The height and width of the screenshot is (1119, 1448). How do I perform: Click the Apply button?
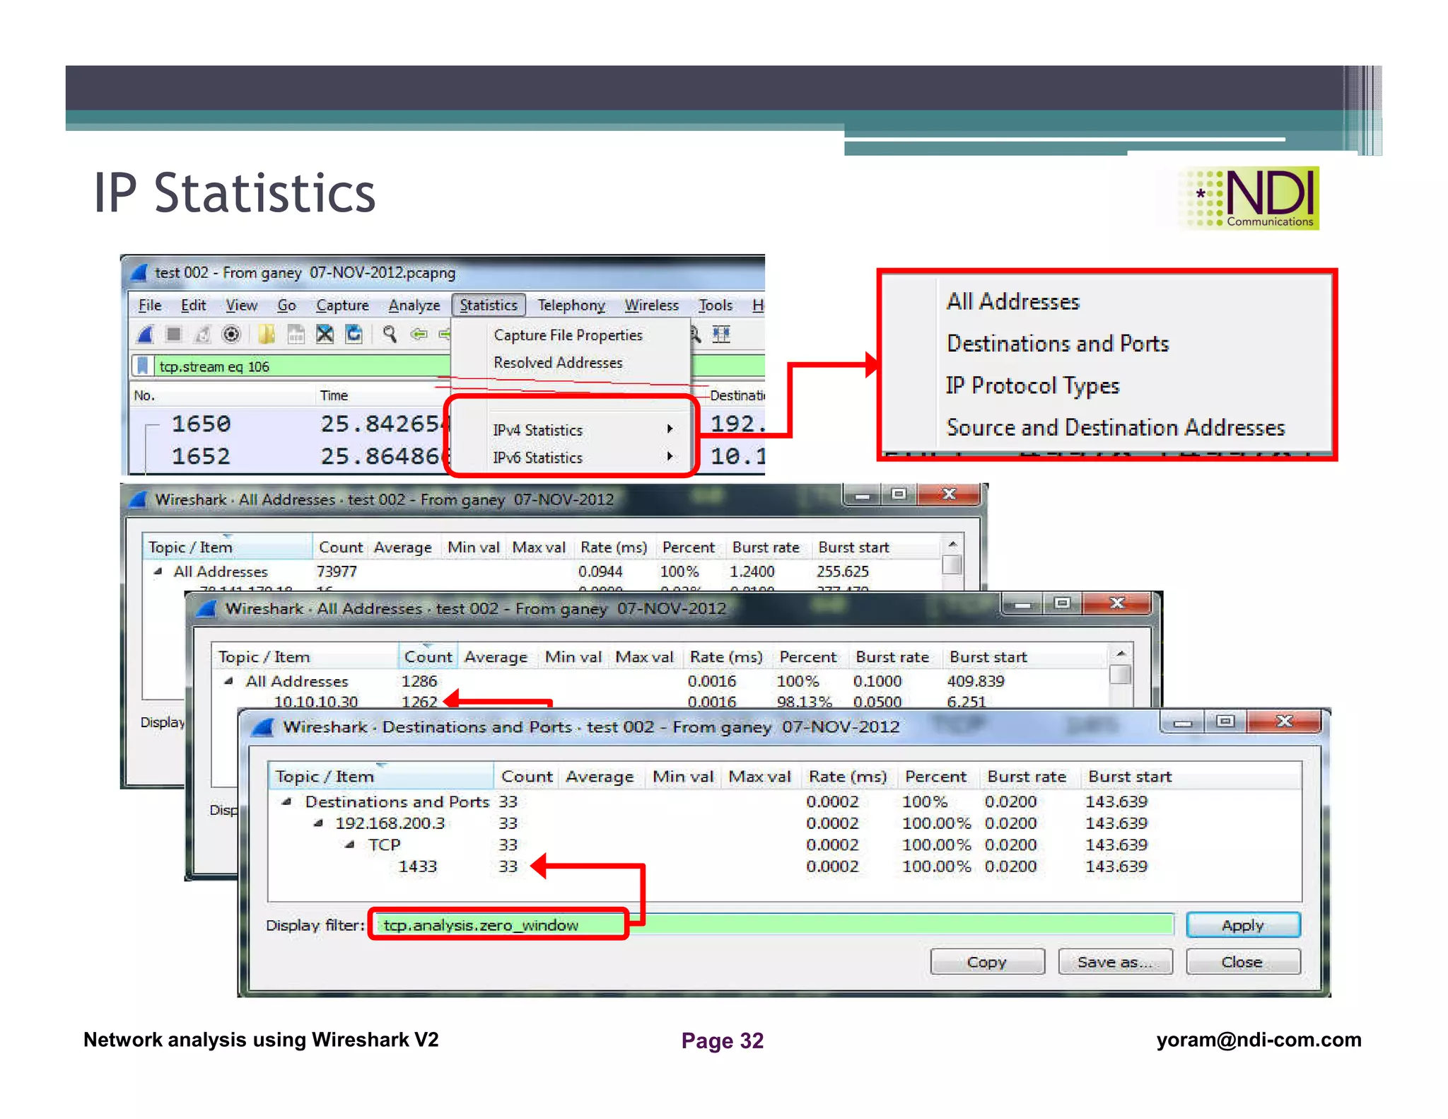(1243, 925)
